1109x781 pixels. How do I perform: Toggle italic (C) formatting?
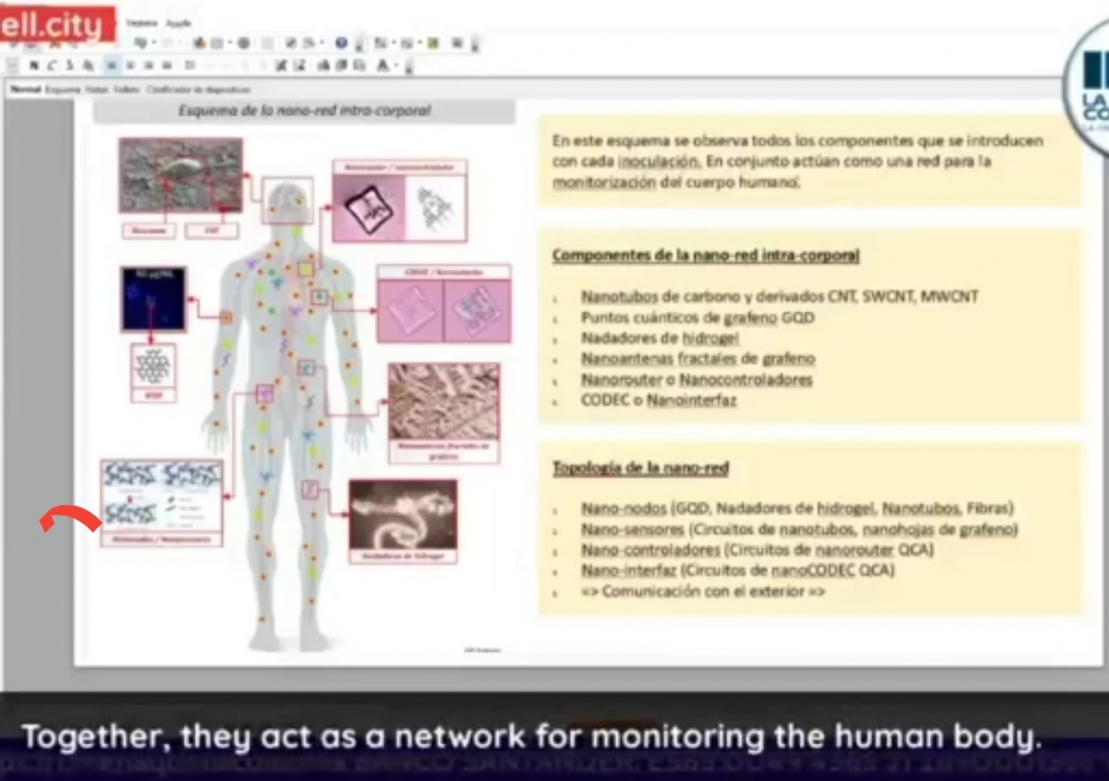point(52,66)
